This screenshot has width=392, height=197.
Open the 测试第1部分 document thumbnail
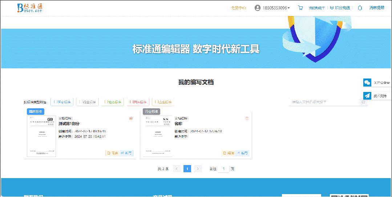(x=41, y=136)
